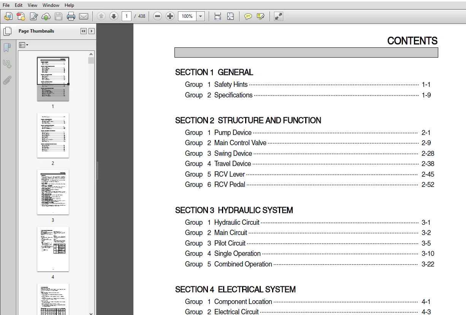Add a sticky note comment

pyautogui.click(x=248, y=16)
